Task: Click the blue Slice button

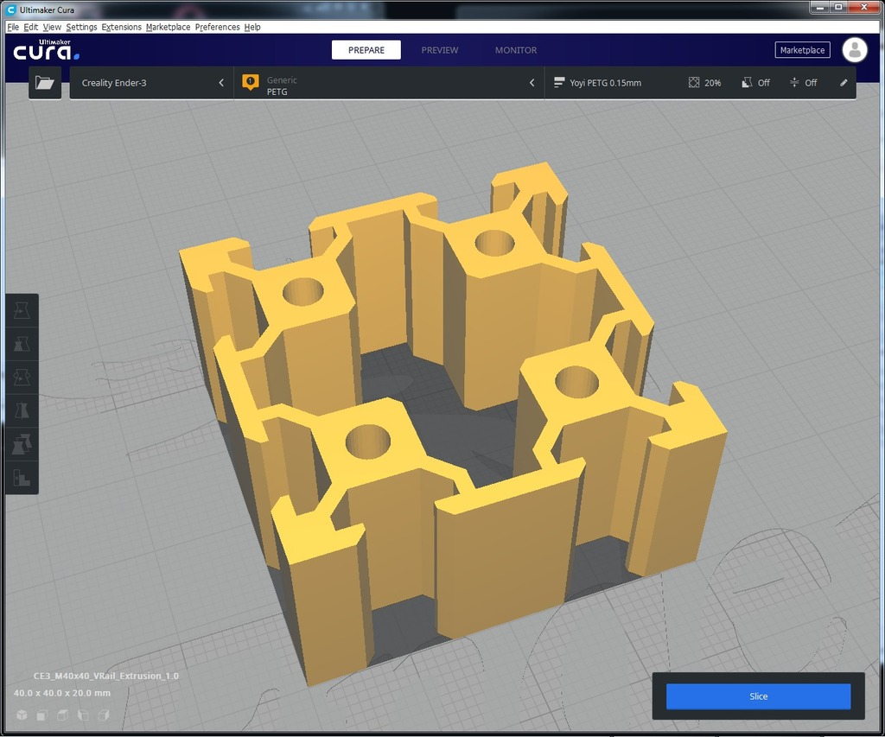Action: point(758,696)
